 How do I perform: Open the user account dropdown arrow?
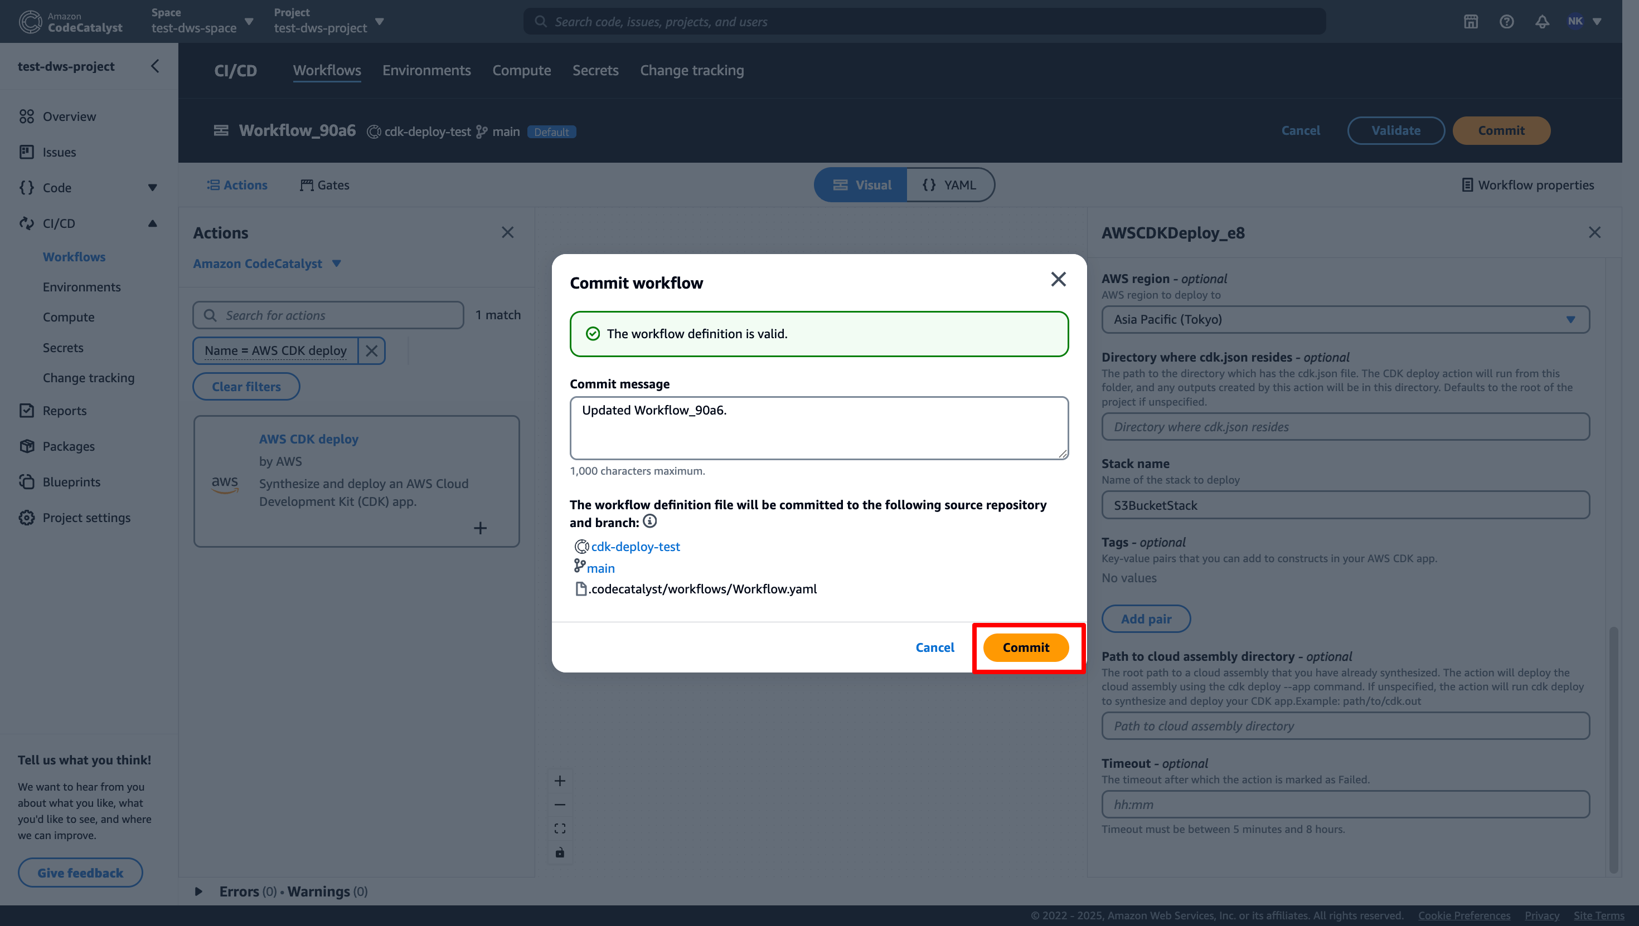point(1597,22)
